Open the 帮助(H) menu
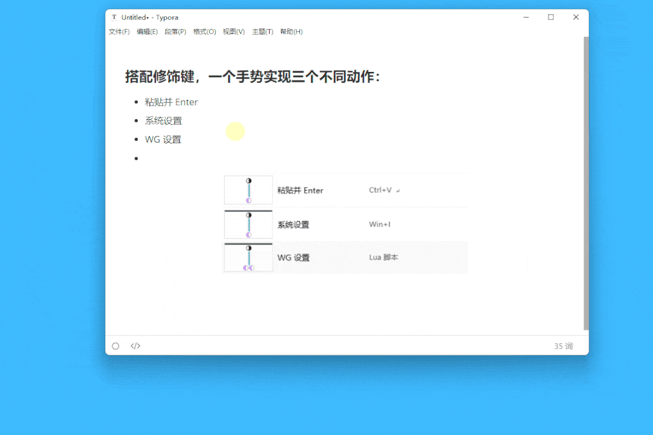 (x=291, y=31)
